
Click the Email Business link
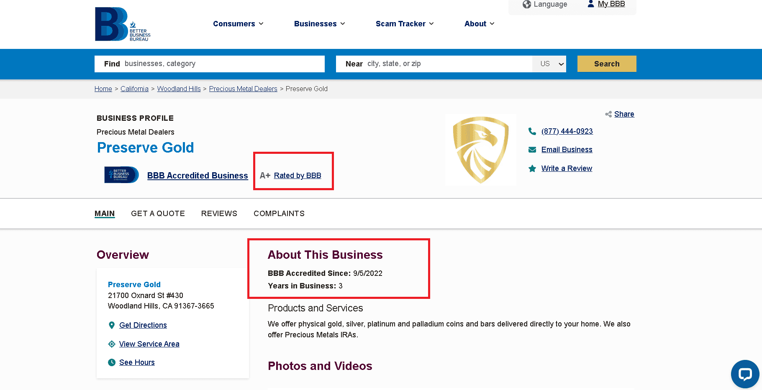tap(567, 150)
